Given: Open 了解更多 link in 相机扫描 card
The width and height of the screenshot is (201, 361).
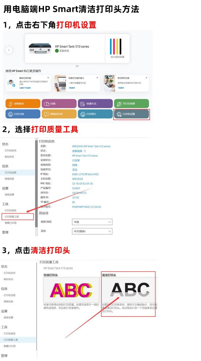Looking at the screenshot, I should 121,88.
